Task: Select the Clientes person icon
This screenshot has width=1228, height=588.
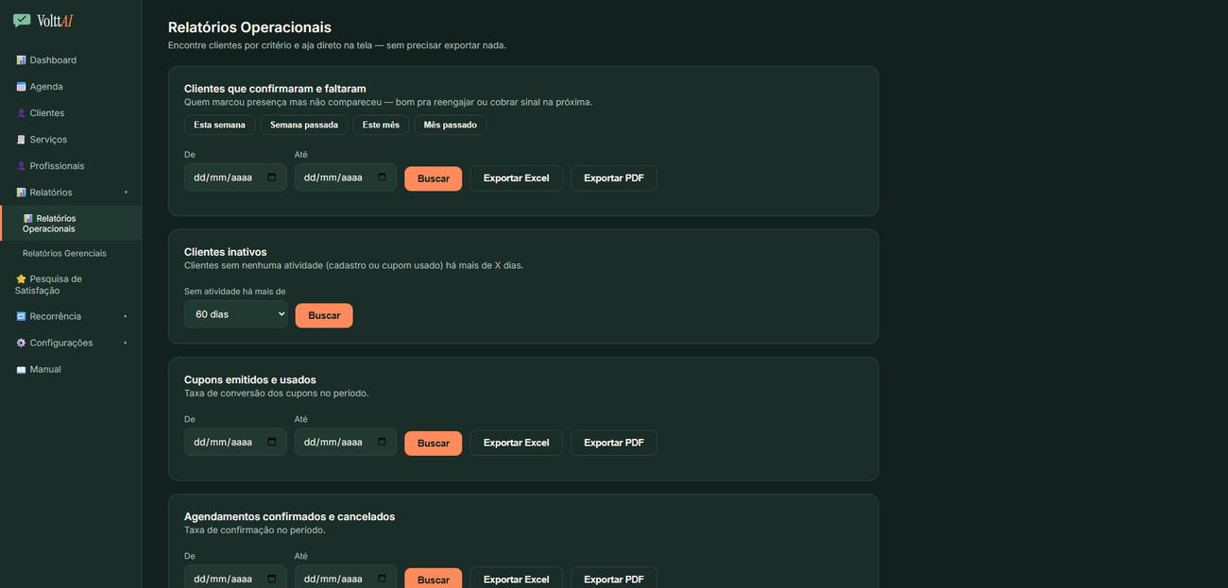Action: pyautogui.click(x=21, y=113)
